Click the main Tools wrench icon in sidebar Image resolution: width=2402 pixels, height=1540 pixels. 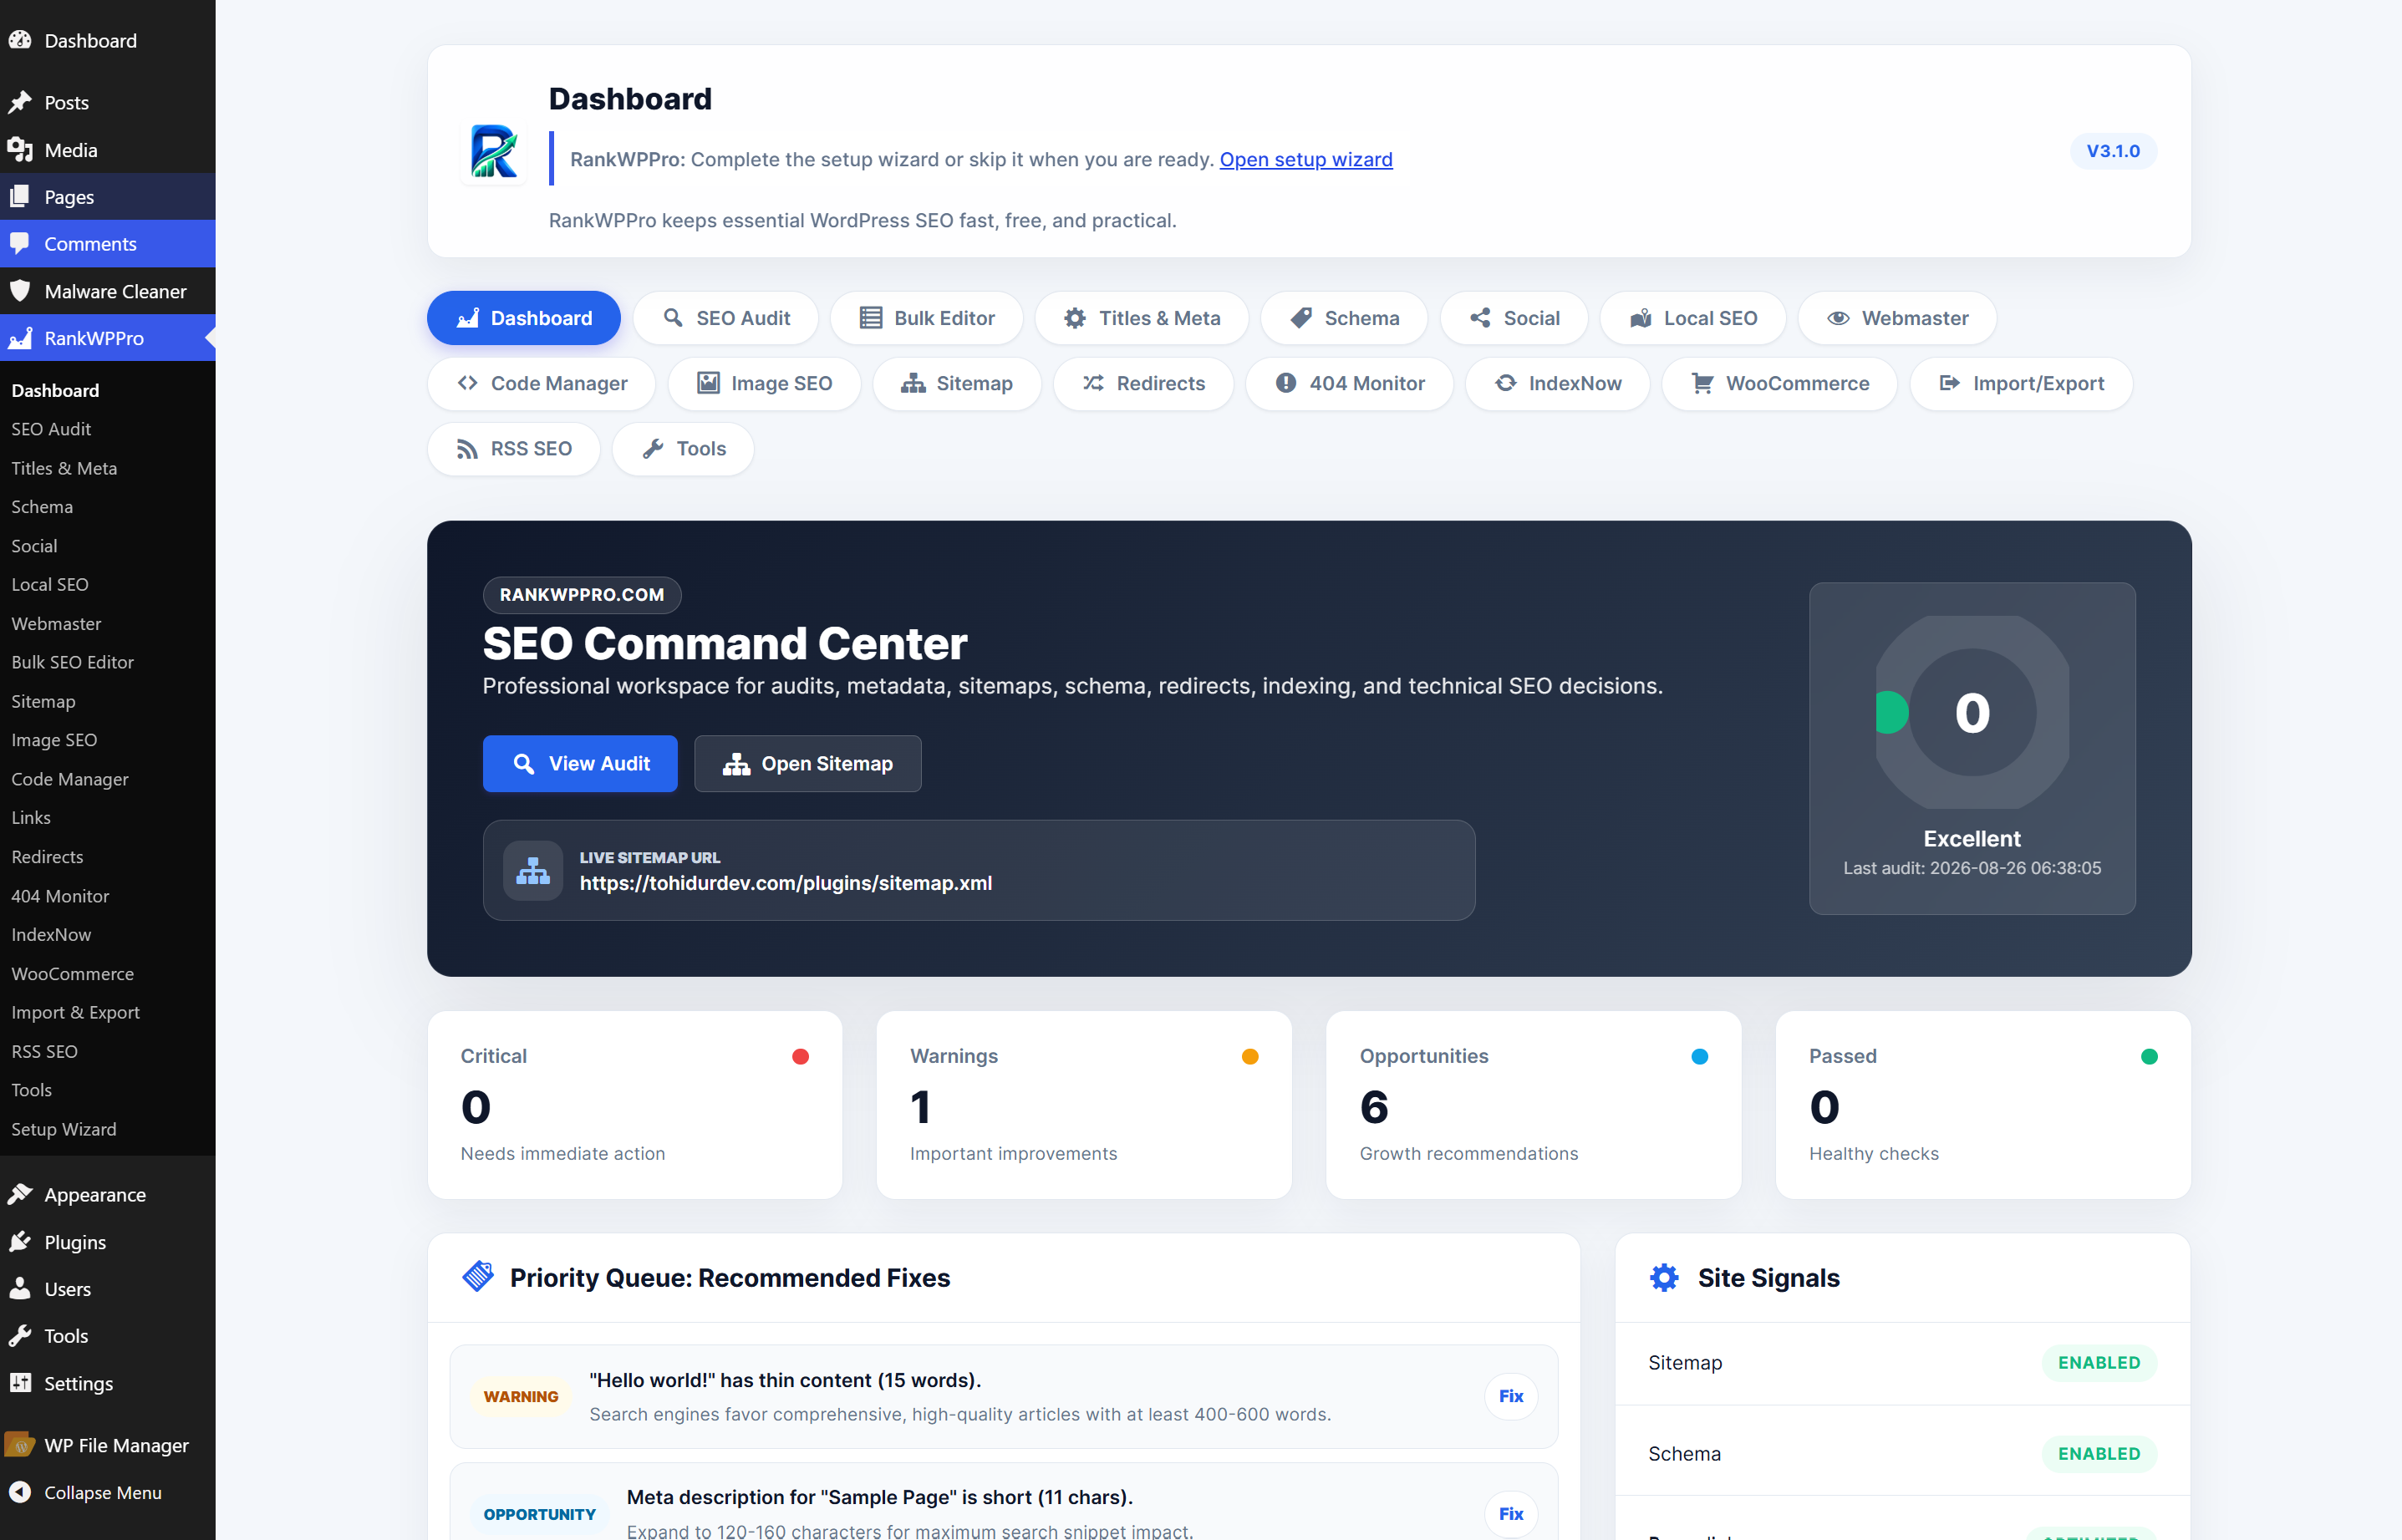[20, 1335]
